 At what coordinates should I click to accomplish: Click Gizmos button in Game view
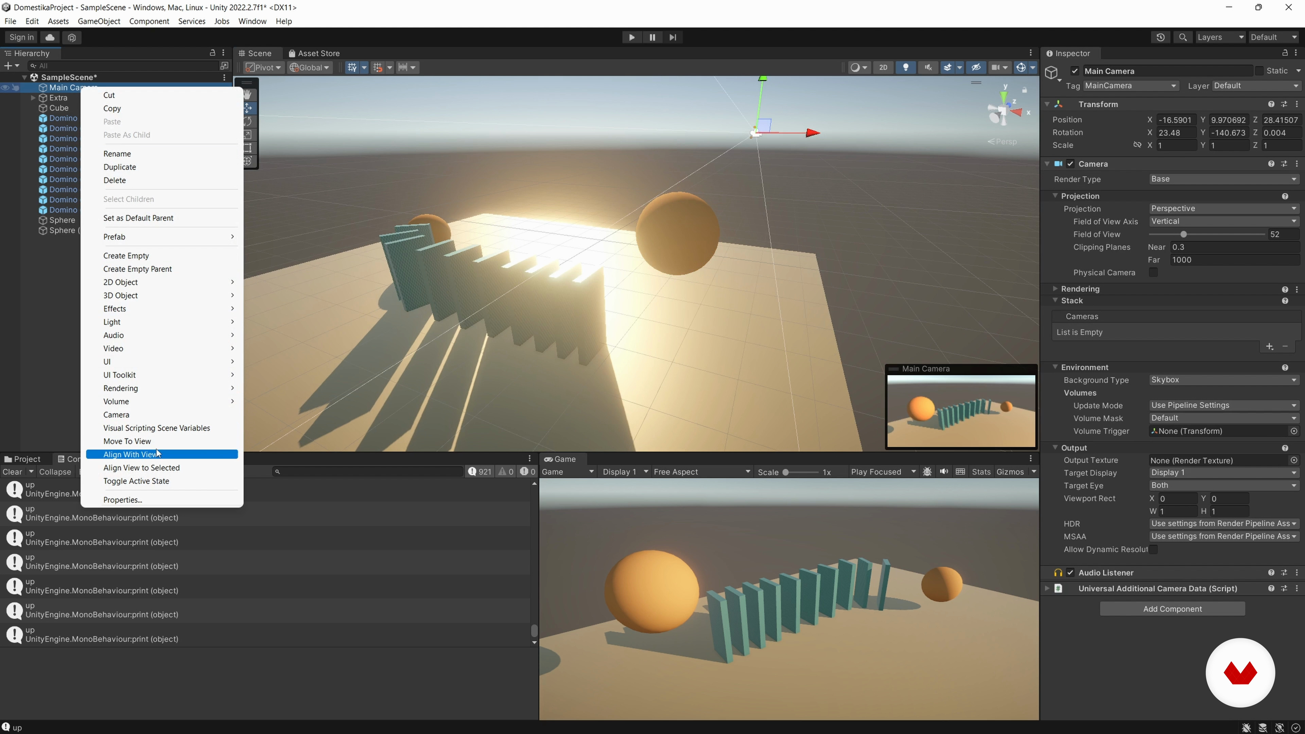point(1010,472)
